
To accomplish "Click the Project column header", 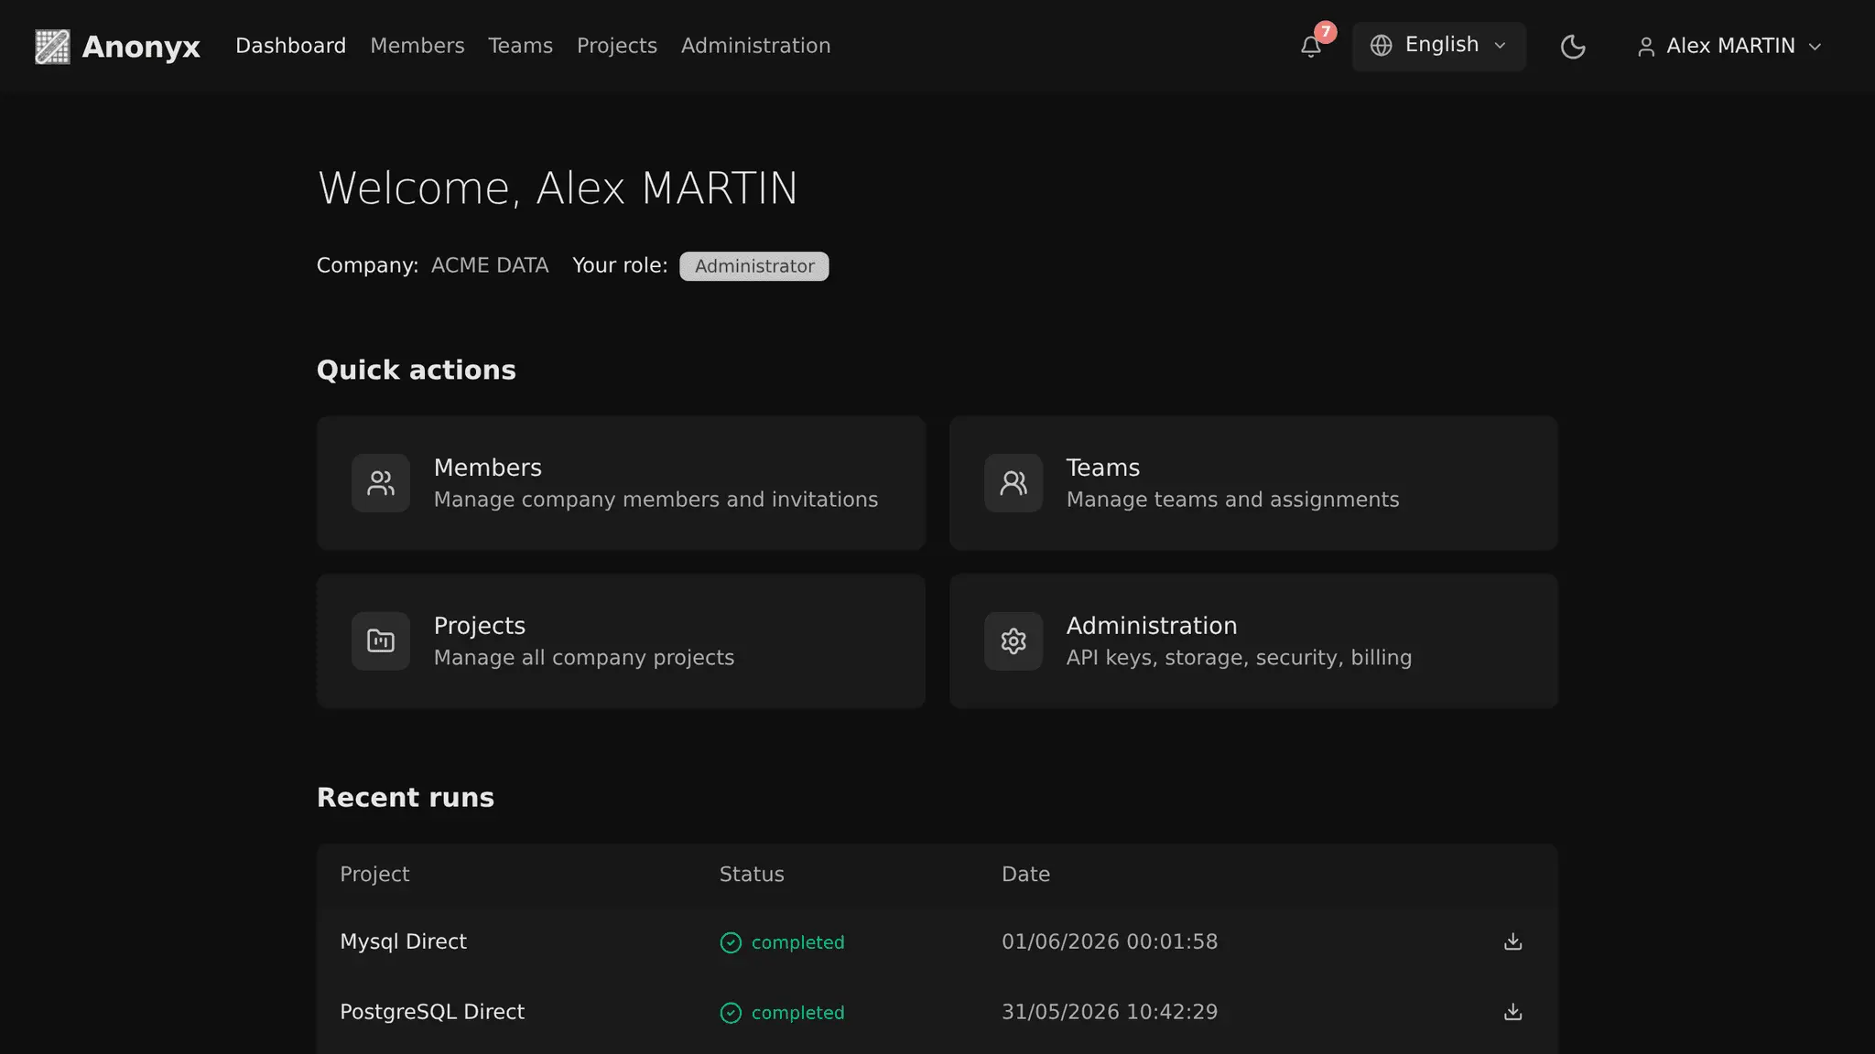I will pyautogui.click(x=374, y=874).
